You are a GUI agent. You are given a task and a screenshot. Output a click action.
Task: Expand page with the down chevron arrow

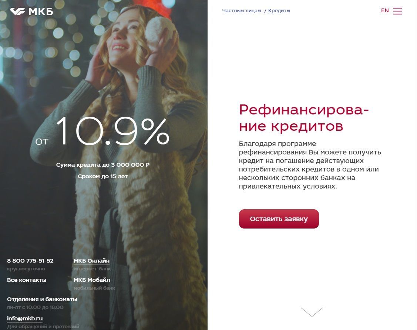click(x=312, y=312)
